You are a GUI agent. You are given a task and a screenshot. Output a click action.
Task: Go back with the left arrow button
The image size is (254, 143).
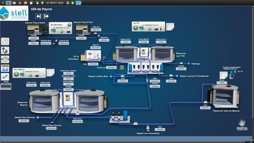(39, 16)
